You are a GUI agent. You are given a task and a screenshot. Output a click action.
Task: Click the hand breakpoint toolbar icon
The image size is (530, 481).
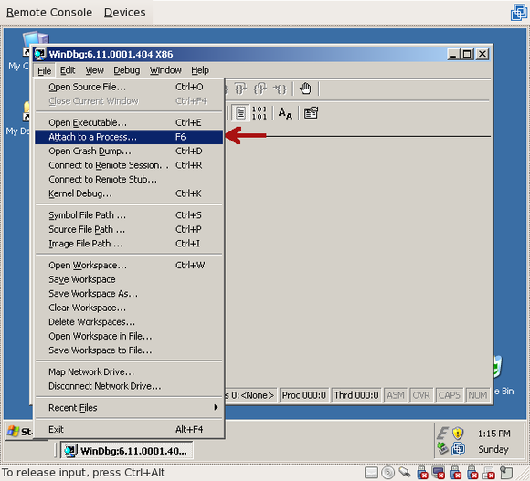pyautogui.click(x=305, y=89)
